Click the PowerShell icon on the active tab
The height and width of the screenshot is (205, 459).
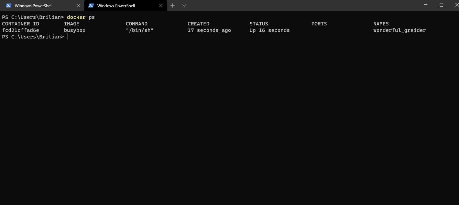[x=91, y=5]
